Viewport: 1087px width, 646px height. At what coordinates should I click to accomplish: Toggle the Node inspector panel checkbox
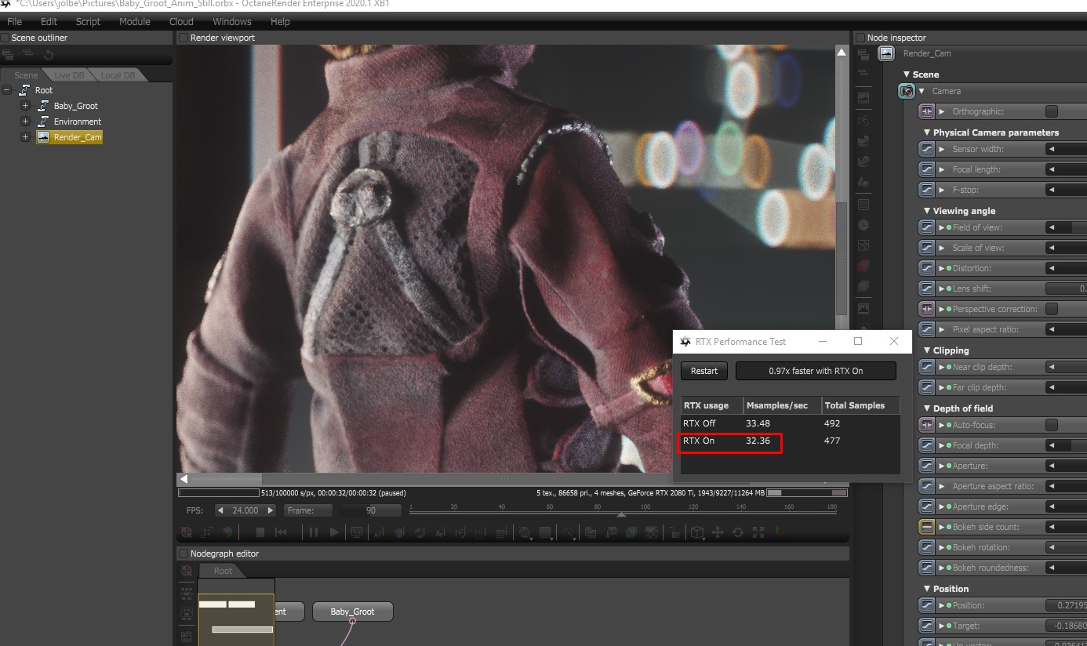point(860,38)
